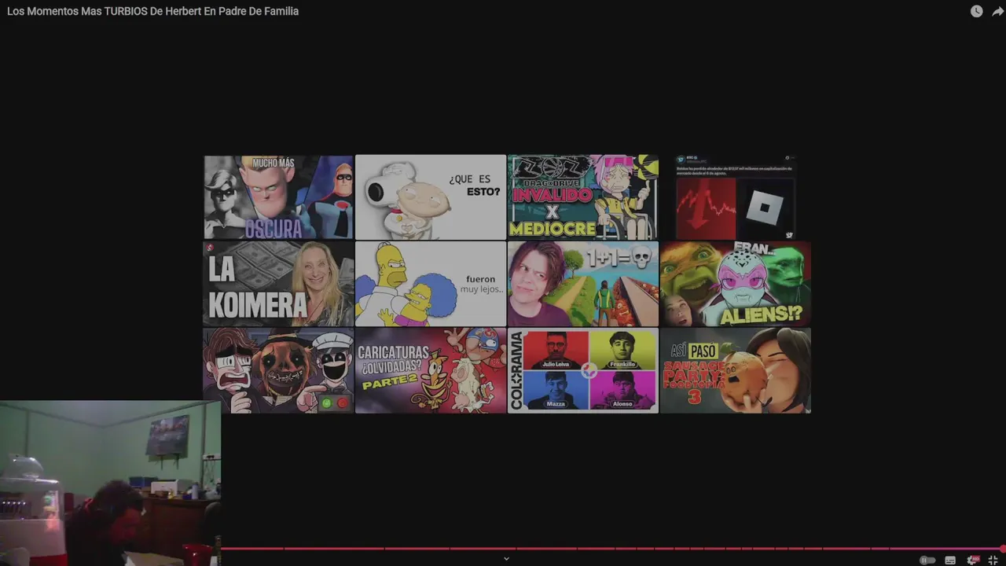Open the "MUCHO MÁS OSCURA" Incredibles thumbnail
This screenshot has height=566, width=1006.
pyautogui.click(x=278, y=197)
